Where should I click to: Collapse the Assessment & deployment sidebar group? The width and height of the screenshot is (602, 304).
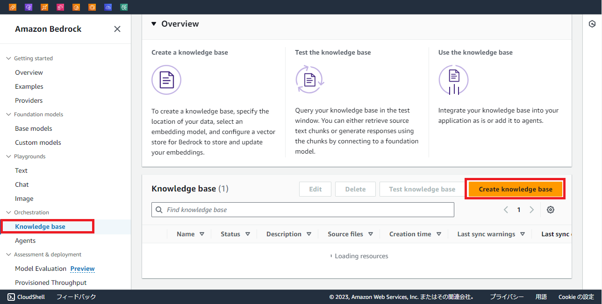8,255
